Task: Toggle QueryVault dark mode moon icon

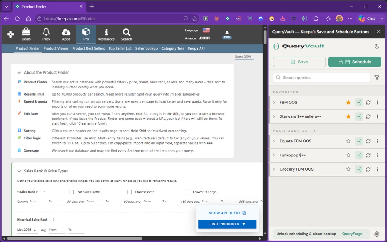Action: [x=377, y=46]
